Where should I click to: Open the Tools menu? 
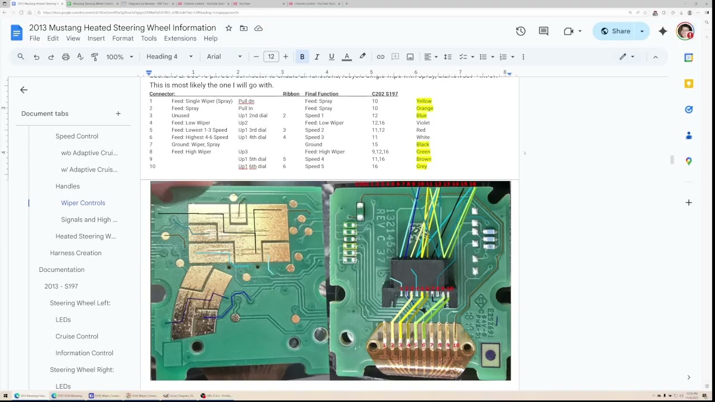click(x=149, y=39)
